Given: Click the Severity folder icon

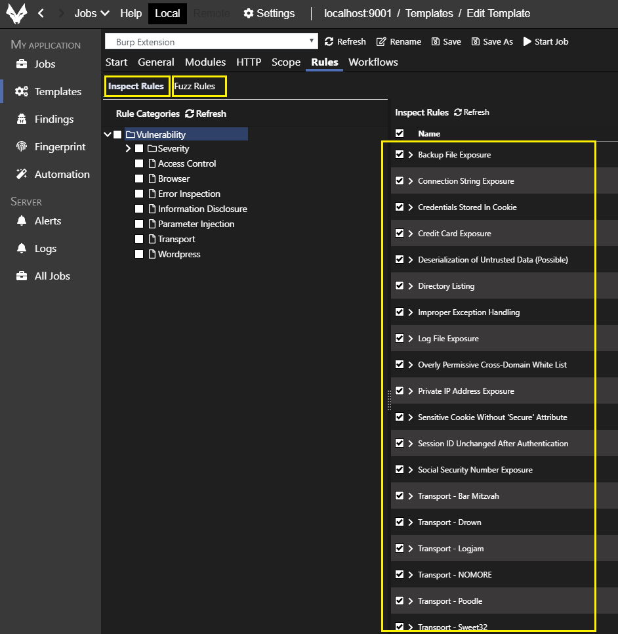Looking at the screenshot, I should (152, 148).
